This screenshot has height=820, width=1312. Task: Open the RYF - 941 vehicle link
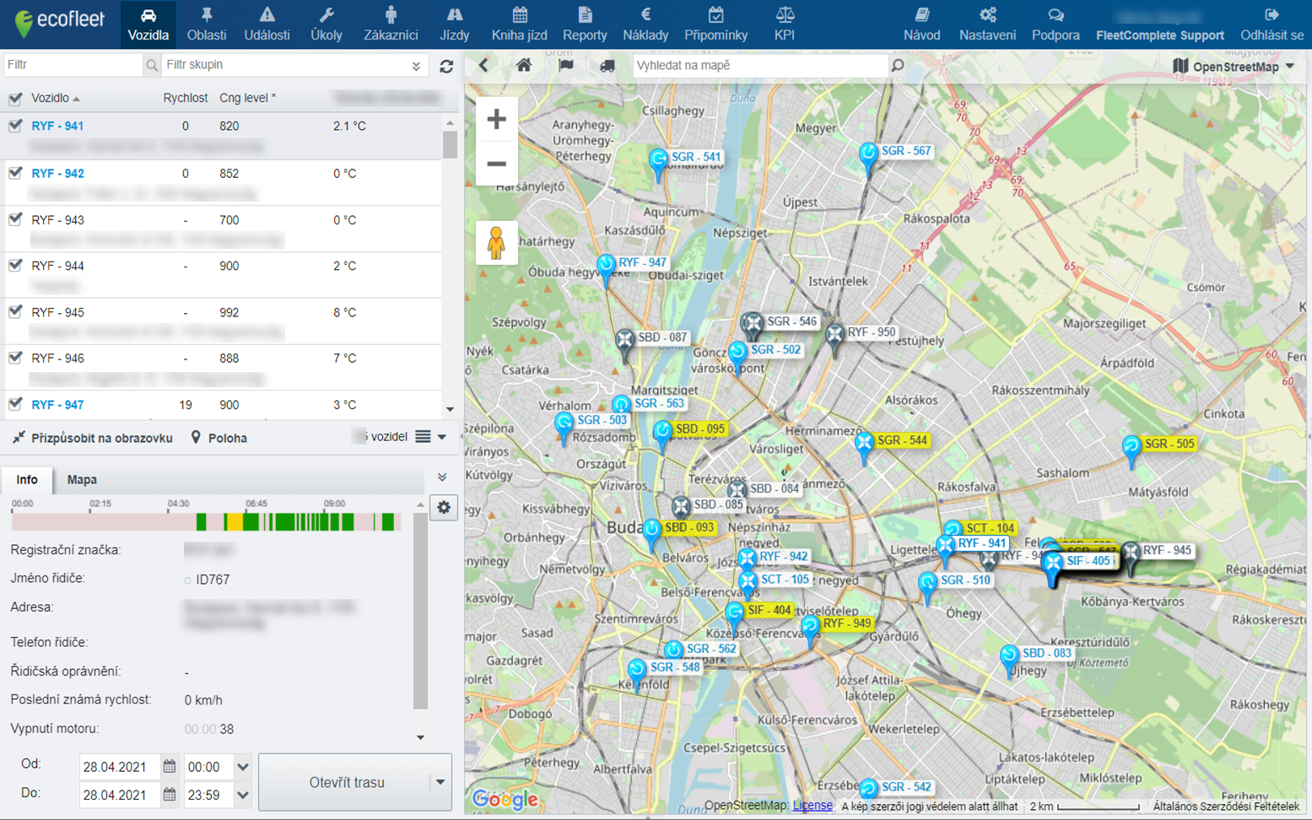tap(57, 126)
